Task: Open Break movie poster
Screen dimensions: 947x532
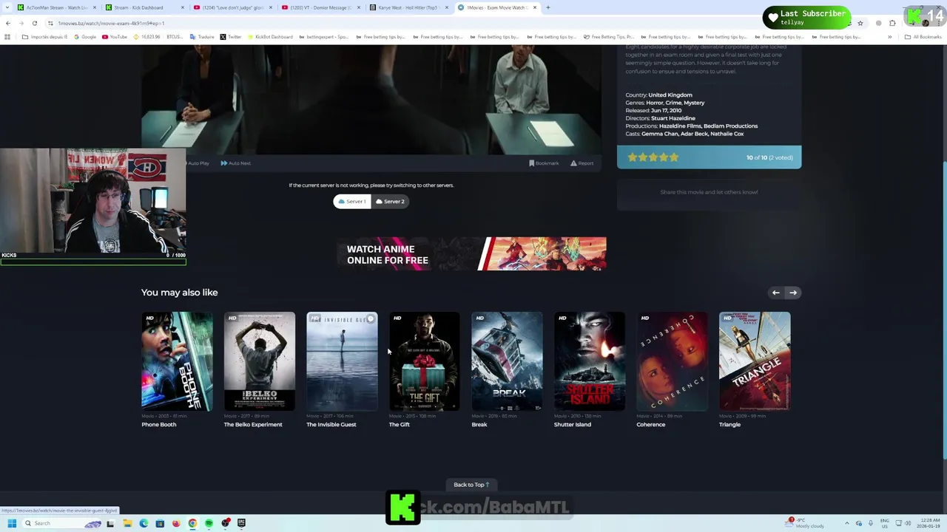Action: pos(507,361)
